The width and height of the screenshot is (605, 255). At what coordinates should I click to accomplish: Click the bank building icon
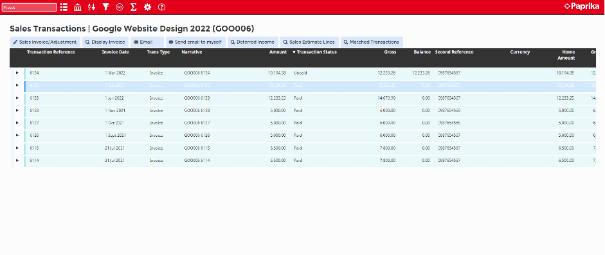78,7
